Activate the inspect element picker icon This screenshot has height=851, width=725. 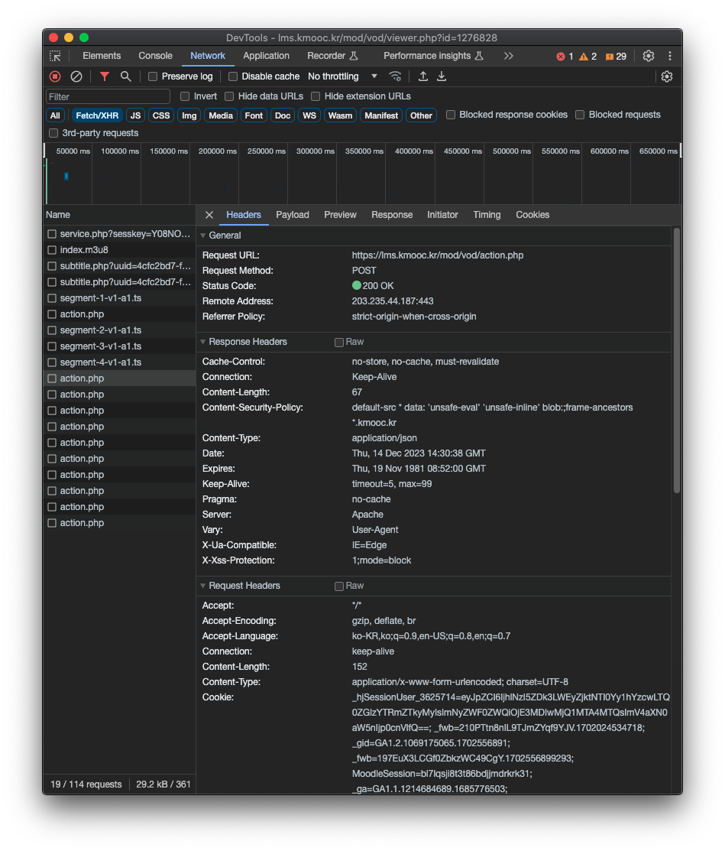(x=55, y=56)
